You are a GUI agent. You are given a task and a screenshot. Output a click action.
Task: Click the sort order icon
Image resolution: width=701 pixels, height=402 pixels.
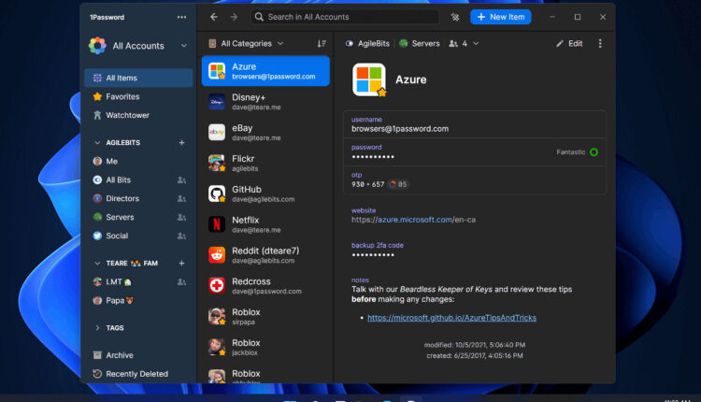[x=322, y=43]
